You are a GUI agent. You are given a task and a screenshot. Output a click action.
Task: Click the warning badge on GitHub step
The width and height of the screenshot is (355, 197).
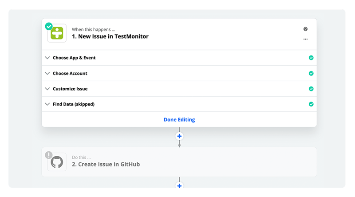tap(49, 155)
